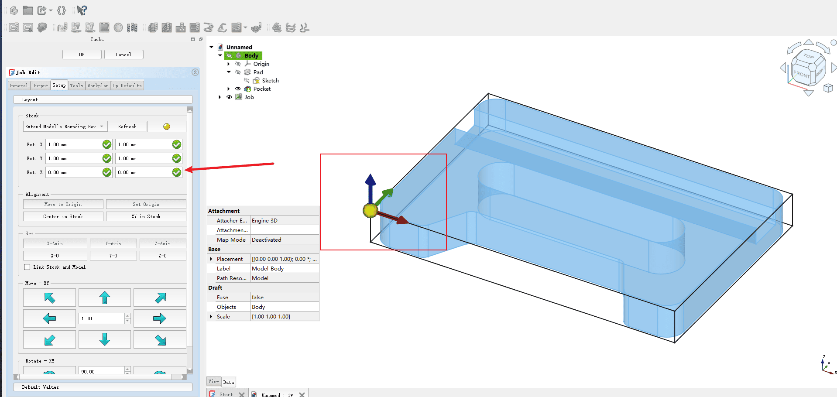The image size is (837, 397).
Task: Hide the Pocket object via eye icon
Action: point(238,89)
